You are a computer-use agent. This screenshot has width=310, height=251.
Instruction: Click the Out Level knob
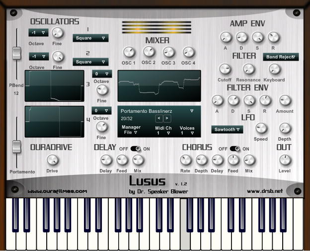tap(285, 160)
